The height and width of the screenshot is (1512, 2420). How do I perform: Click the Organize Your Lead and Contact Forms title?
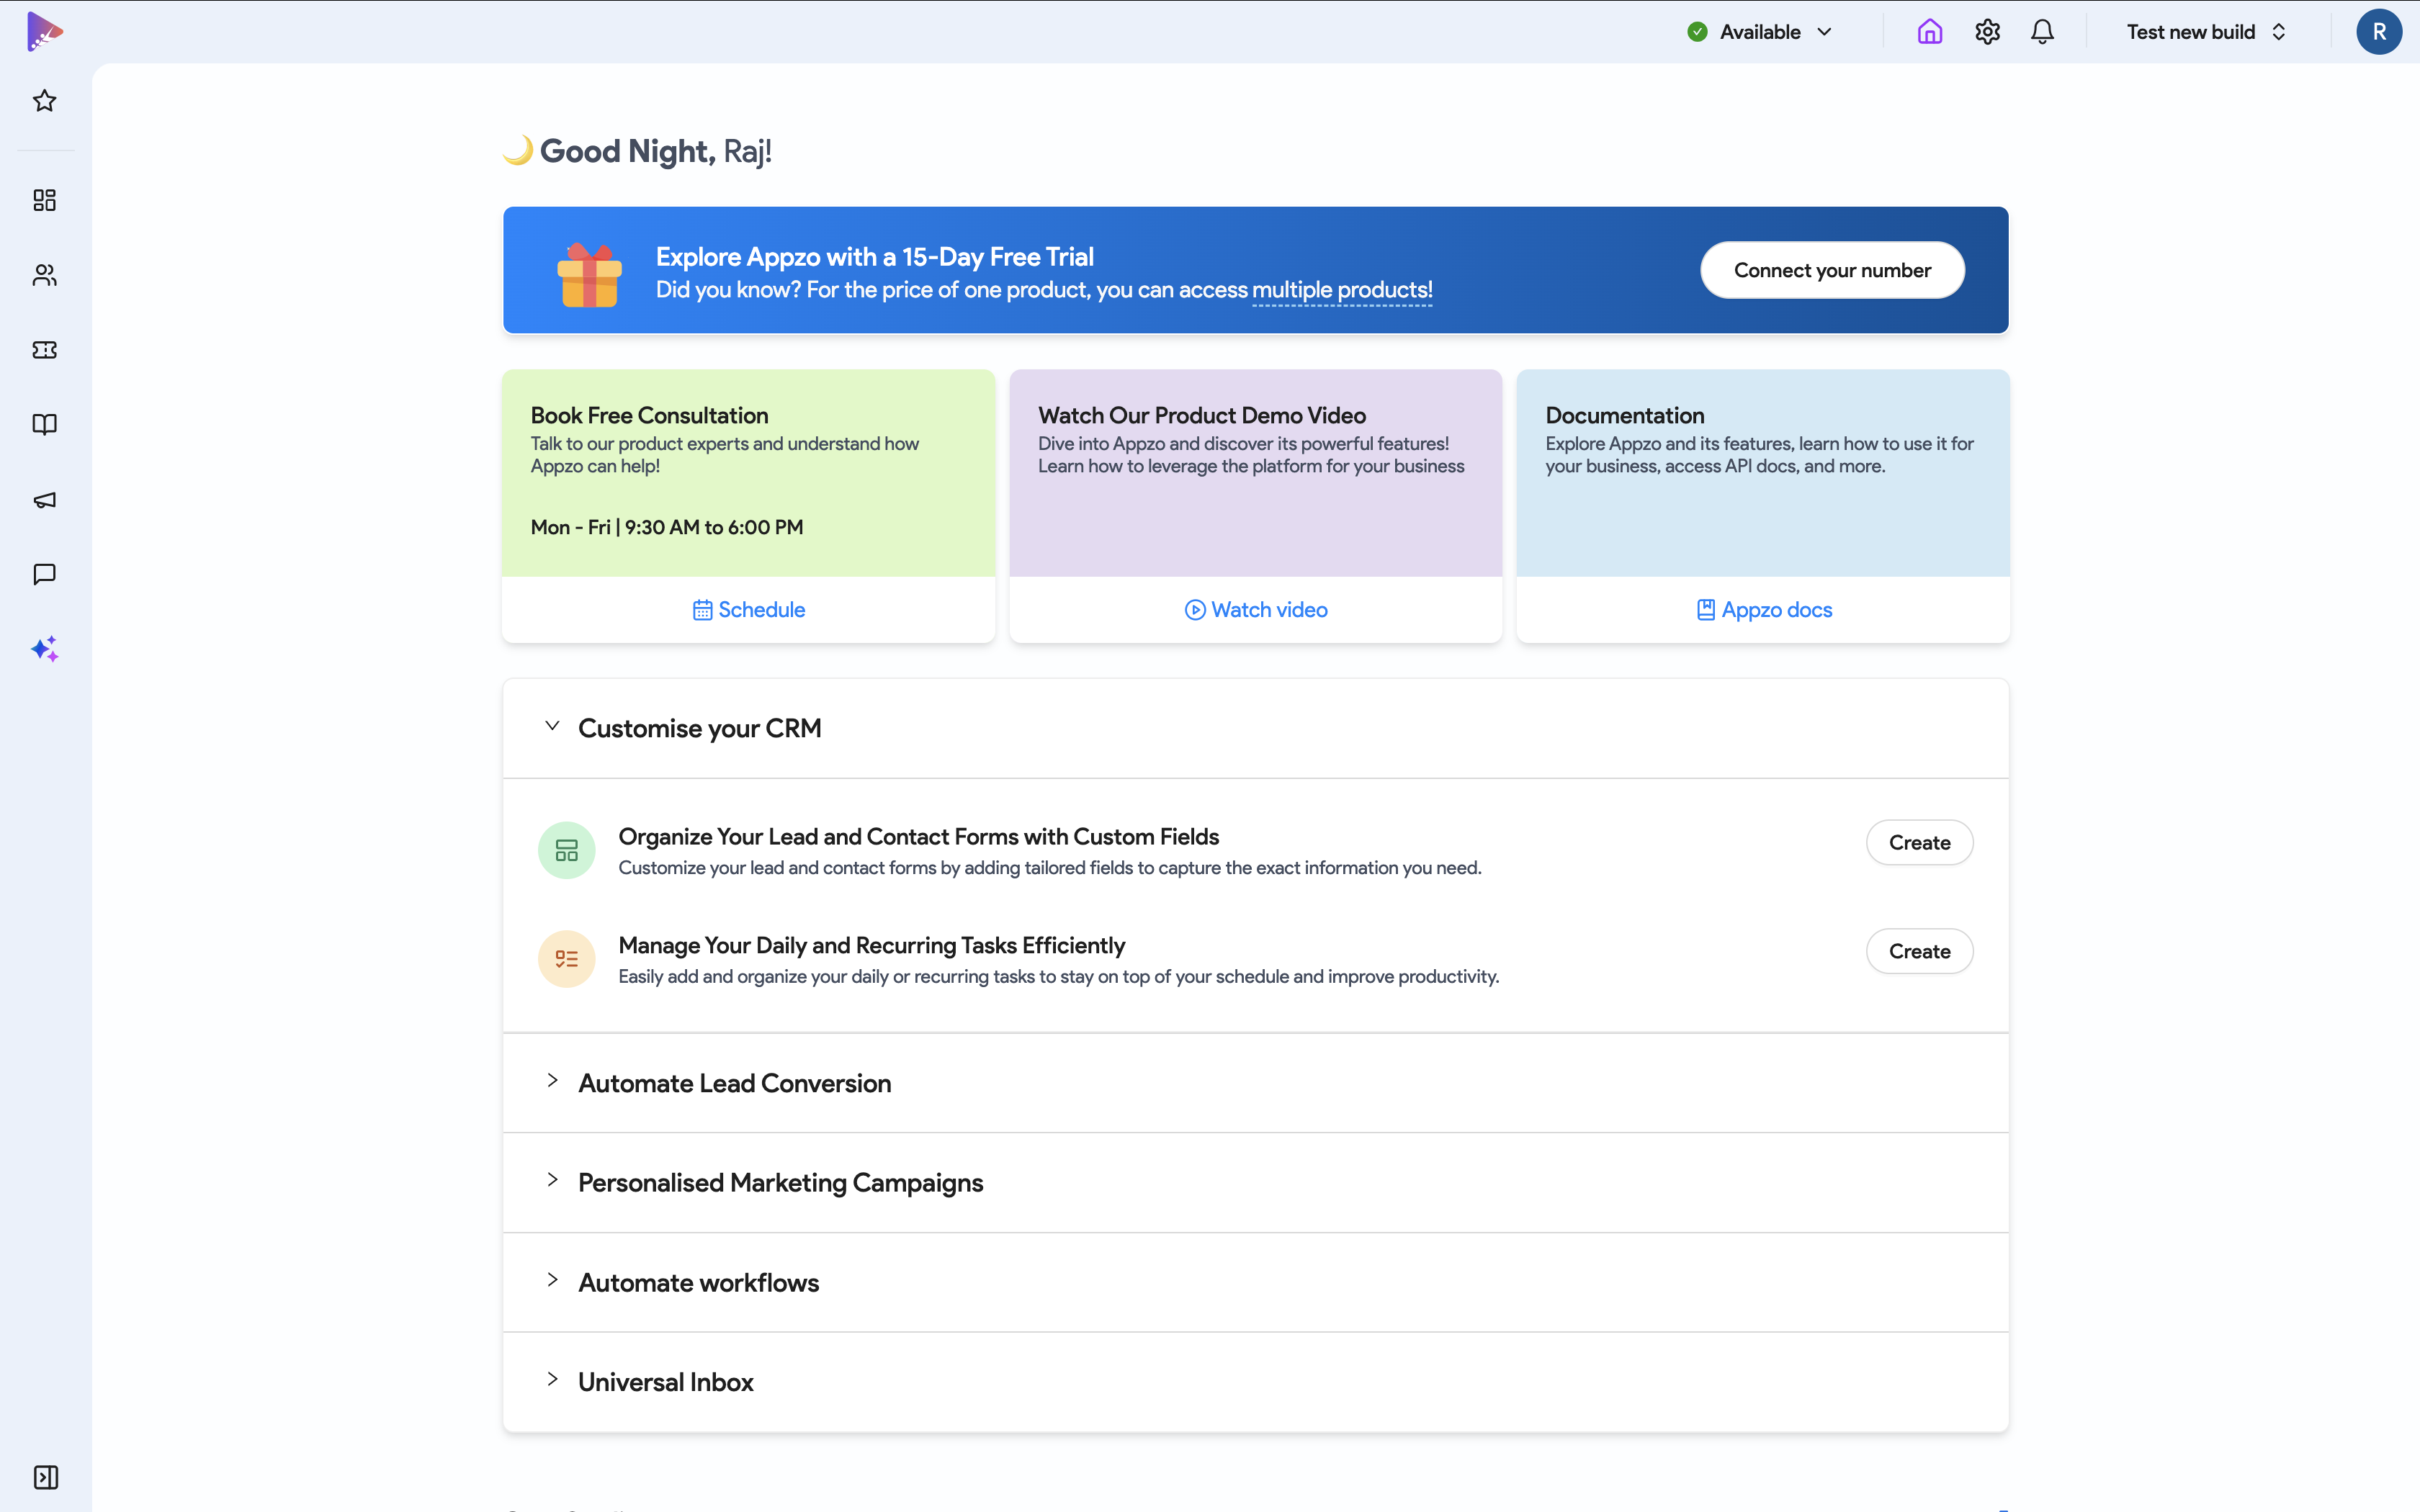pos(918,837)
